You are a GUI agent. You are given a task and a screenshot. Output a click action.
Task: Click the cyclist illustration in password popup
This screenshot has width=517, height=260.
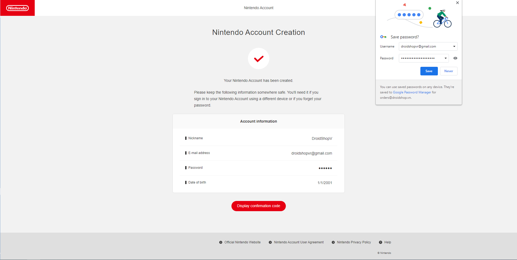pos(442,18)
